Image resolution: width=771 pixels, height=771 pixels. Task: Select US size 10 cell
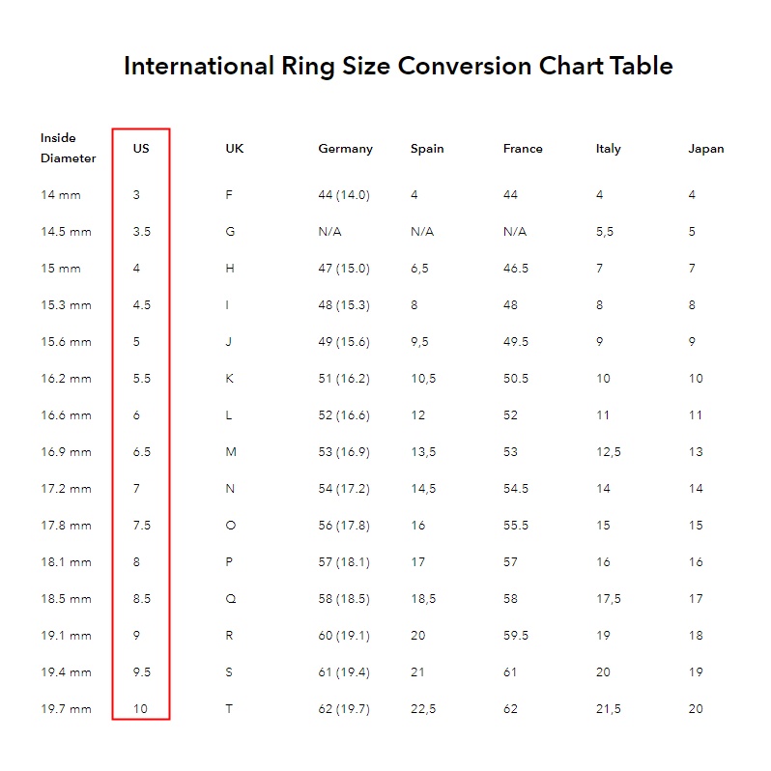(x=140, y=709)
